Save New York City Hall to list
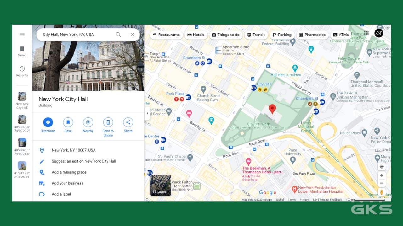The image size is (403, 226). (x=68, y=122)
